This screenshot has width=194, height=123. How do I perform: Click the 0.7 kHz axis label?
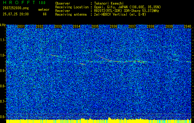tap(3, 101)
